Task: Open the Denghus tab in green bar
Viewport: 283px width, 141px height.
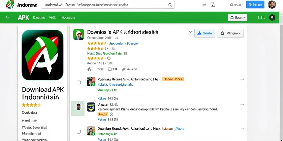Action: tap(39, 17)
